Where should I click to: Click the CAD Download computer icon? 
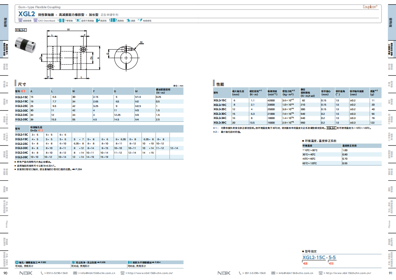[x=35, y=20]
